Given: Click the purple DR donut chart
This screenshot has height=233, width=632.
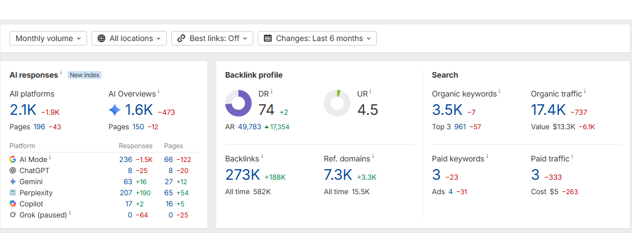Looking at the screenshot, I should point(238,103).
